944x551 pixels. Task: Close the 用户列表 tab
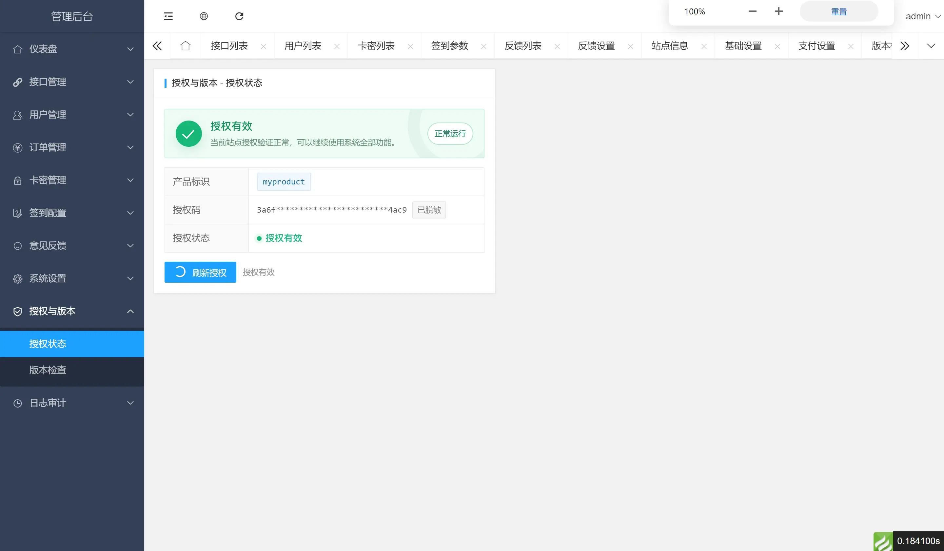pyautogui.click(x=337, y=47)
